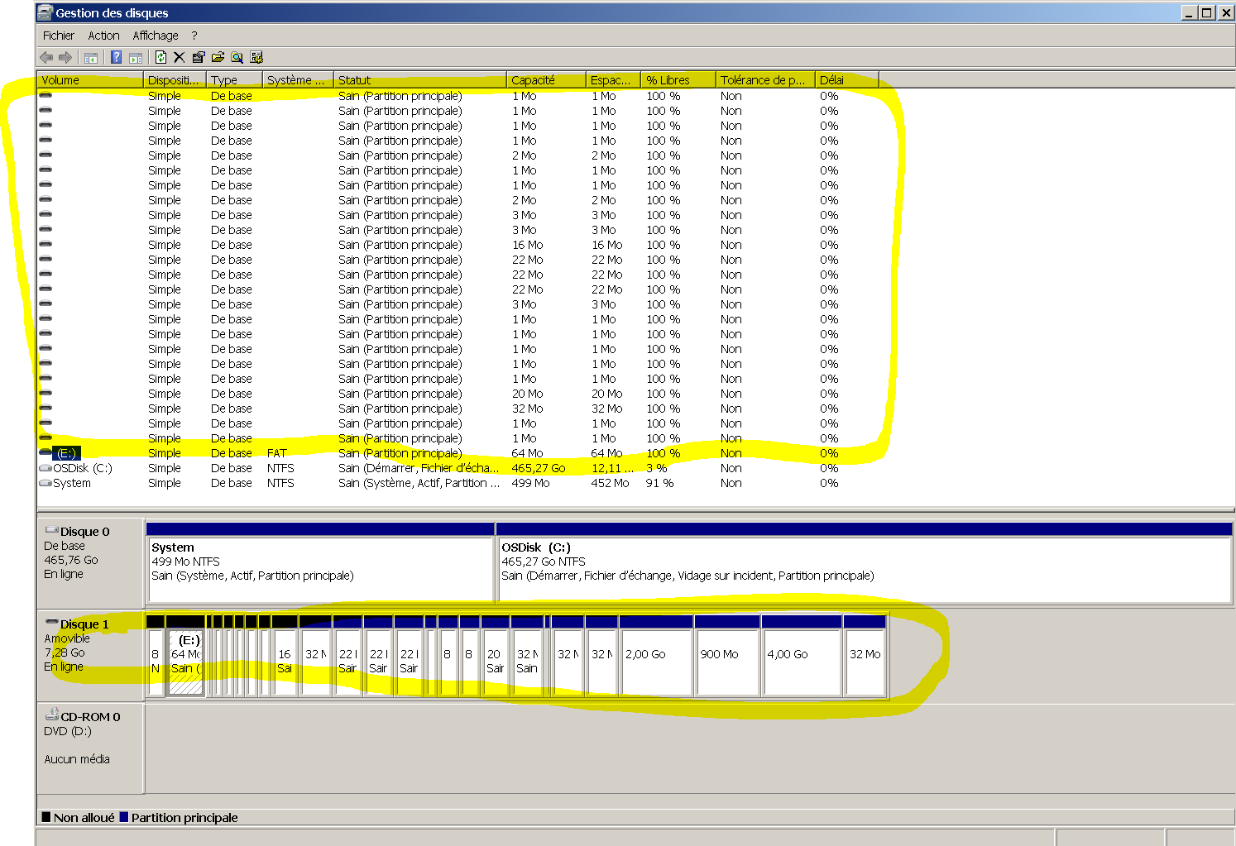Click the blue Partition principale legend swatch
Screen dimensions: 1236x846
pyautogui.click(x=124, y=817)
